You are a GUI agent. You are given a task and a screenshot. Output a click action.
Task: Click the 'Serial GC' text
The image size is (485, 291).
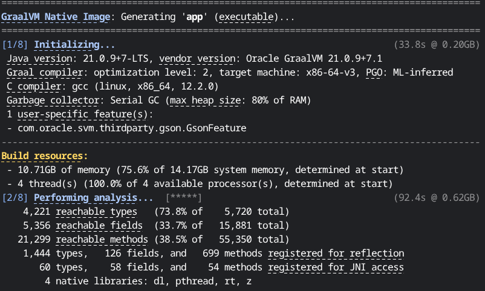coord(134,100)
